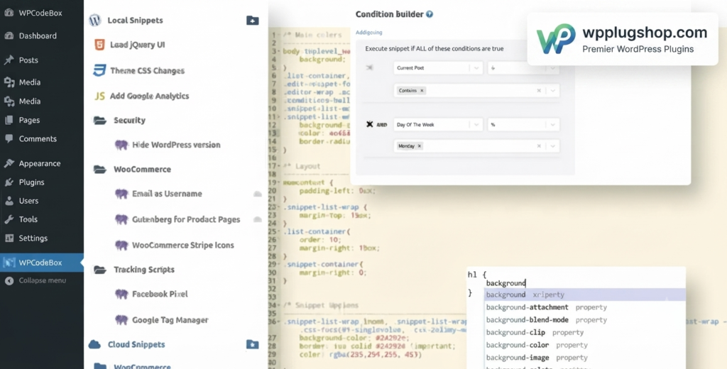Click the Pages icon in the sidebar
The height and width of the screenshot is (369, 727).
point(9,120)
